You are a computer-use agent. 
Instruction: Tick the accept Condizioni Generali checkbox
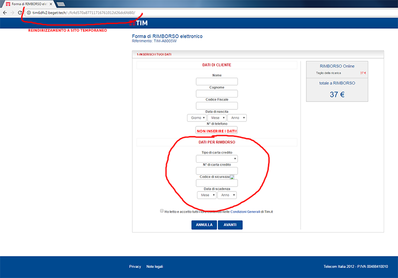162,211
